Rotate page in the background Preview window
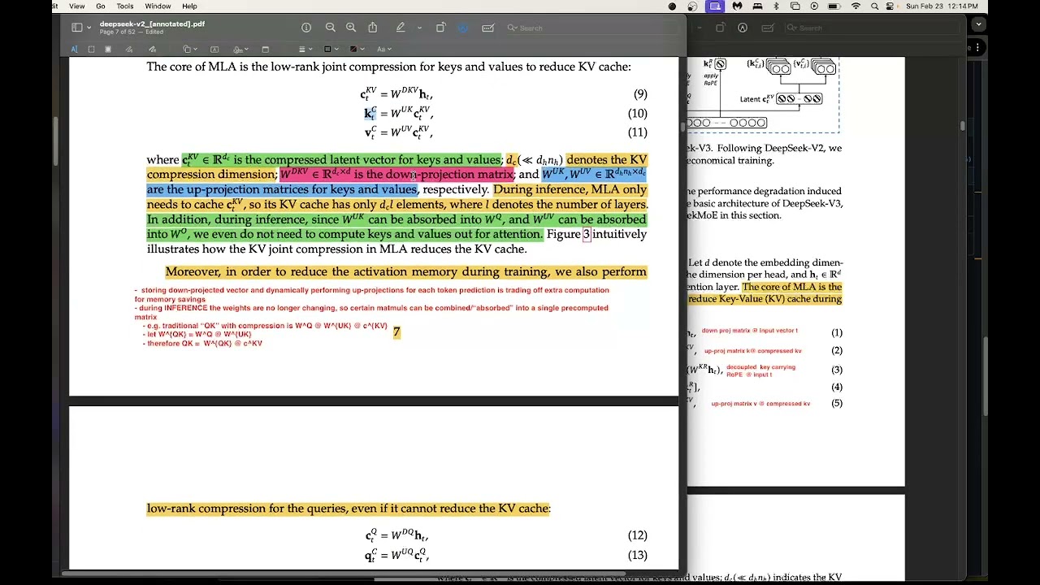The image size is (1040, 585). pyautogui.click(x=721, y=28)
